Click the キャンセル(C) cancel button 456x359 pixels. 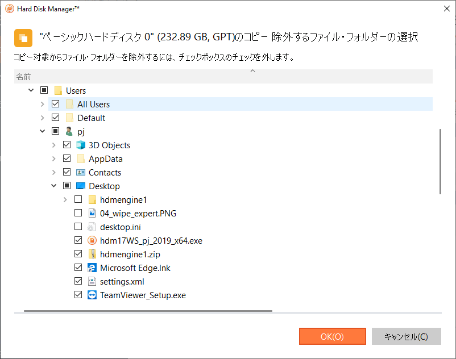[407, 336]
